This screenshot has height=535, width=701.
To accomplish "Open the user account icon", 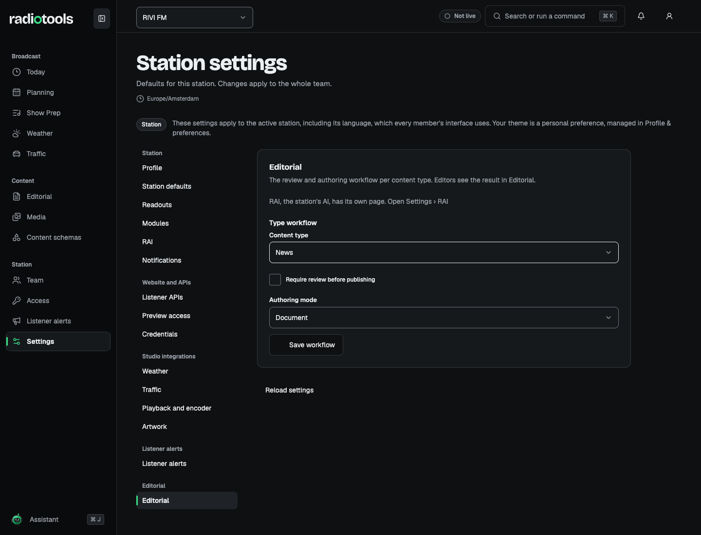I will [x=669, y=16].
